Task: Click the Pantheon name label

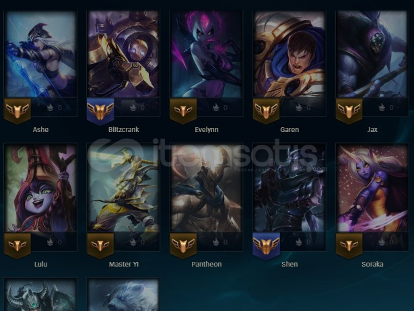Action: [207, 264]
